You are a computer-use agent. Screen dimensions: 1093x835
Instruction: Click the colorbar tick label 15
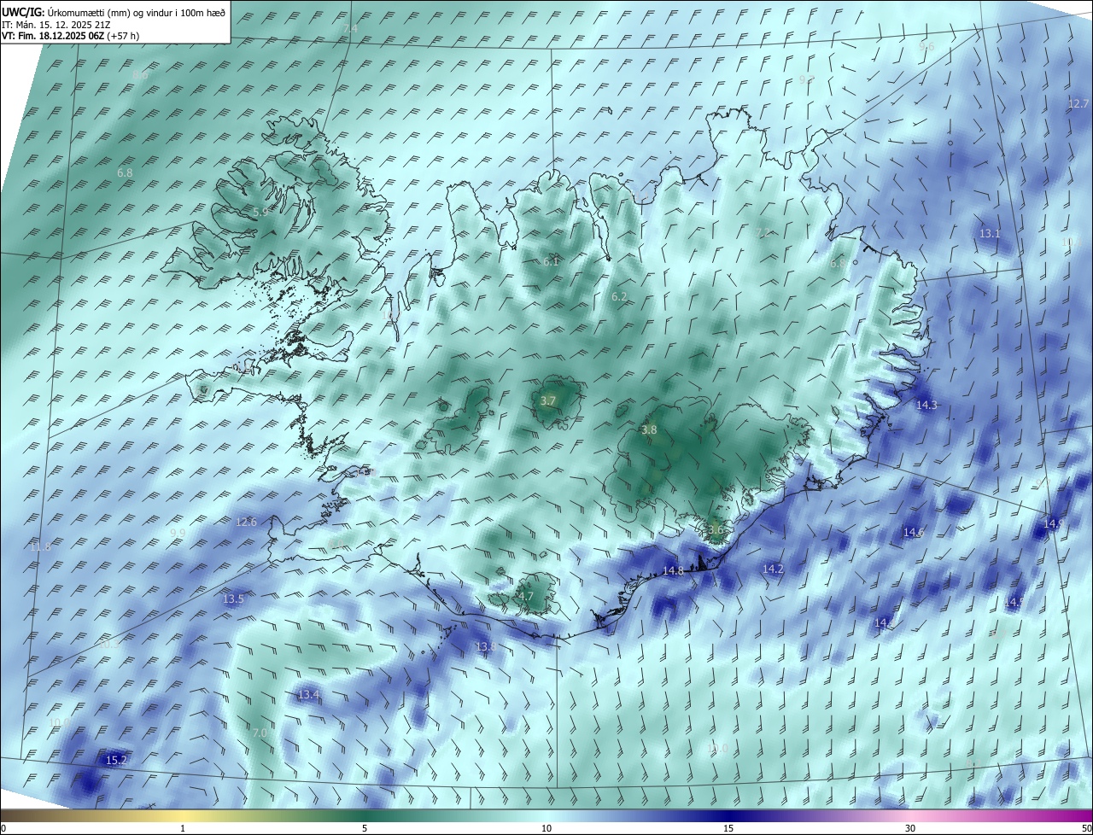(728, 828)
